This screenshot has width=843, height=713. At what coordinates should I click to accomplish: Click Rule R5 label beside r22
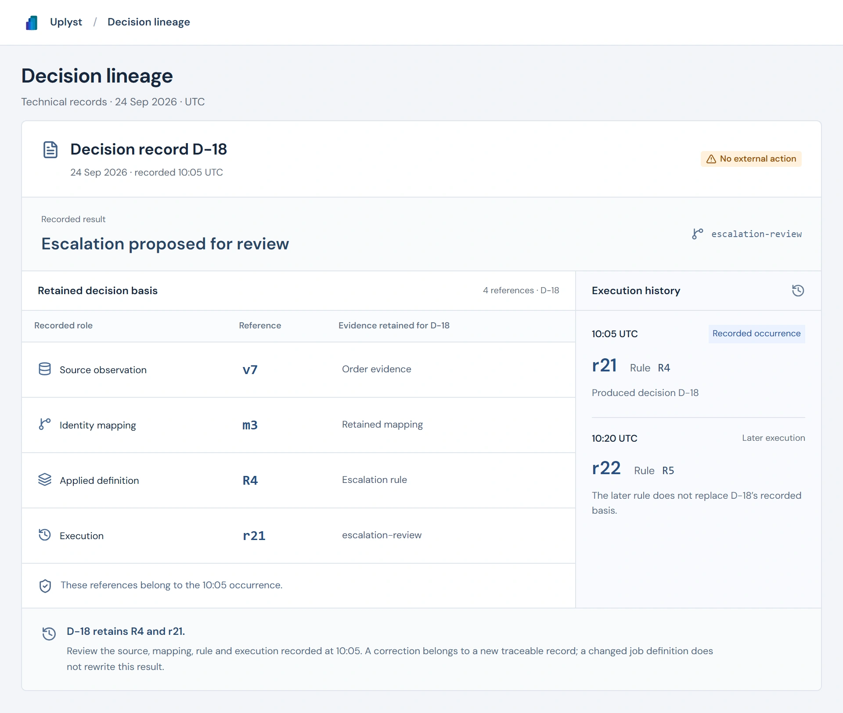pyautogui.click(x=654, y=471)
